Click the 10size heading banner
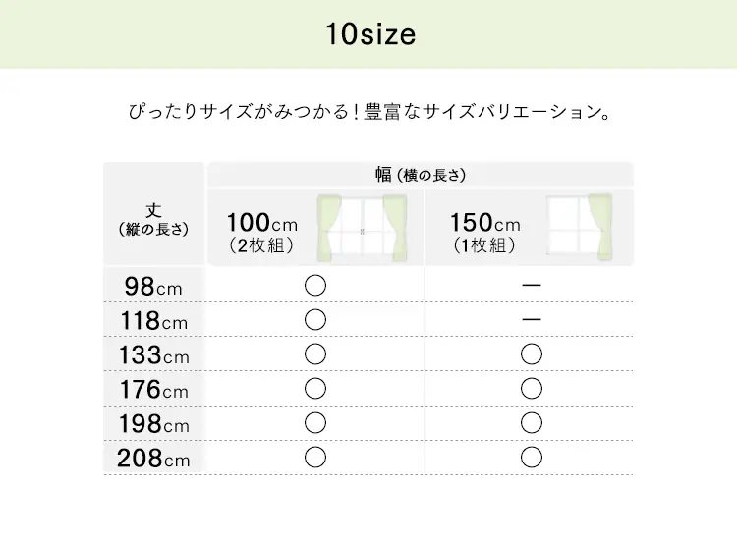The image size is (737, 543). (369, 35)
